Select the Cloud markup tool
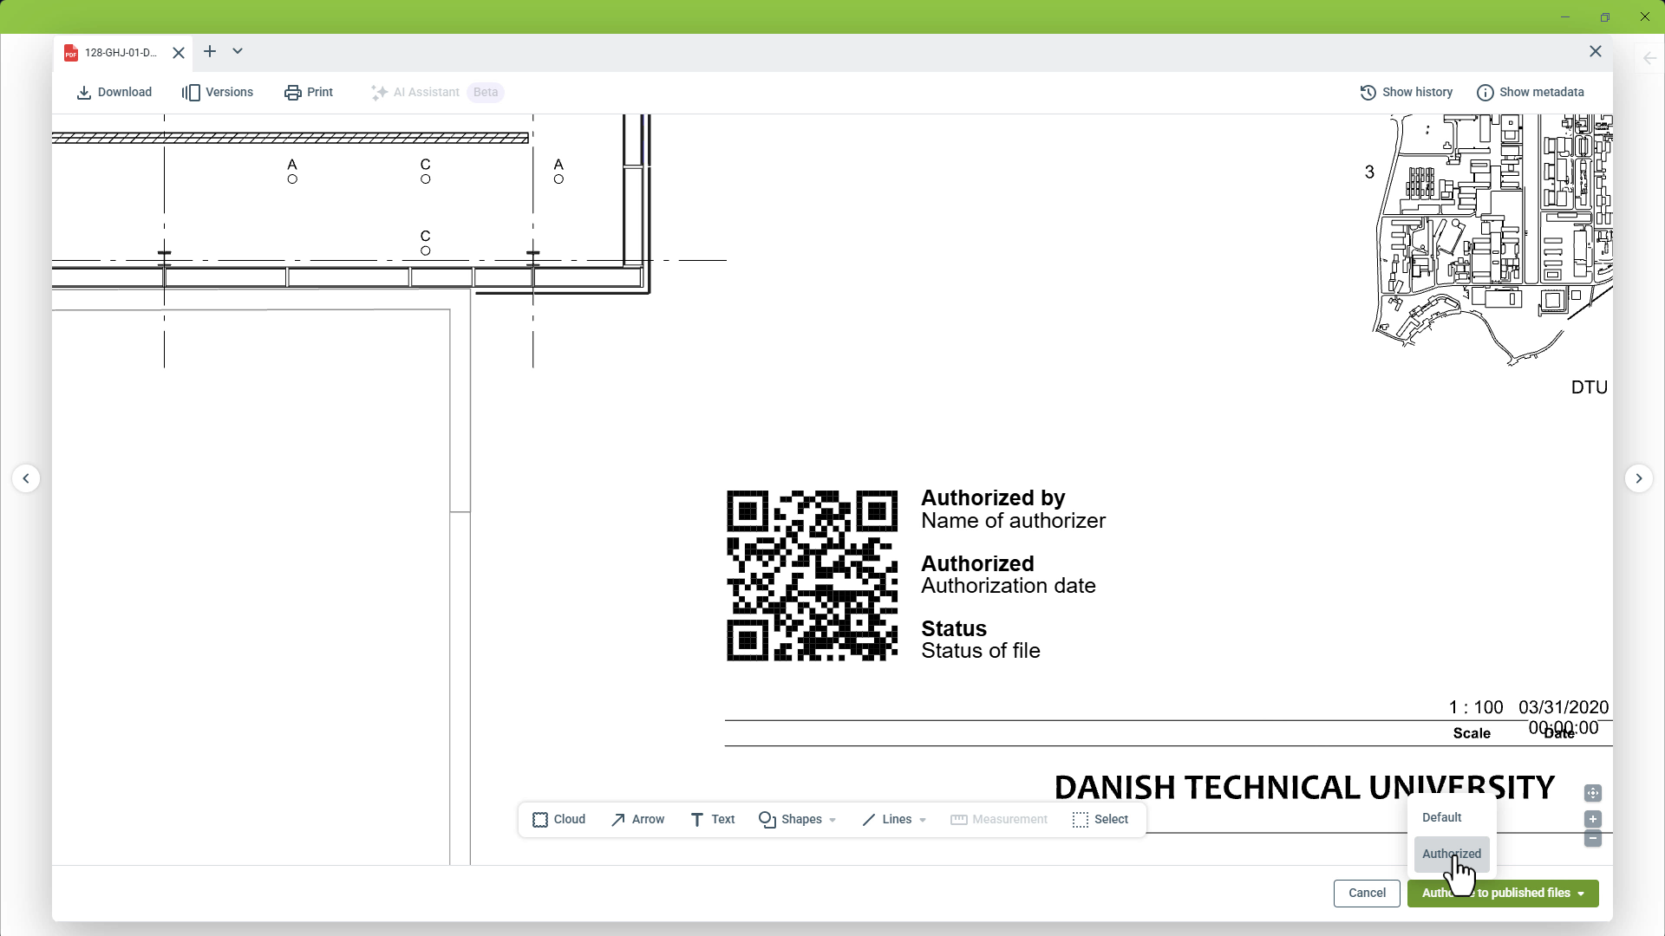This screenshot has width=1665, height=936. coord(558,819)
